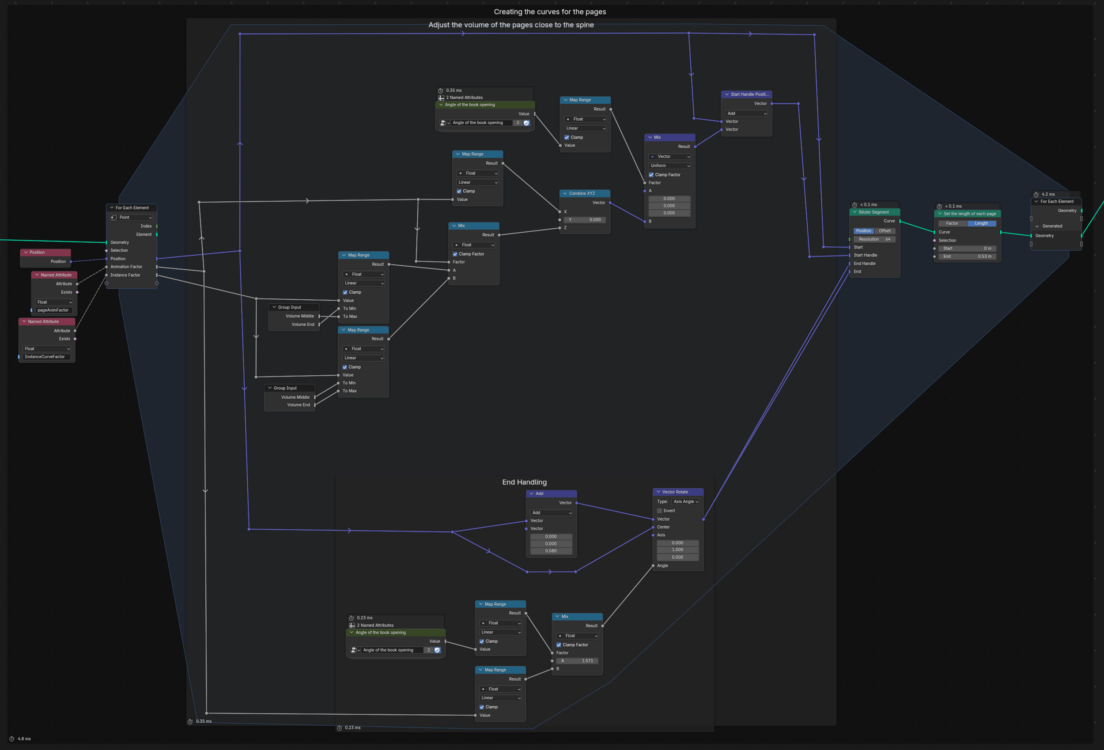Switch Bézier Segment mode to Offset

coord(884,231)
